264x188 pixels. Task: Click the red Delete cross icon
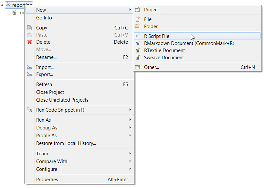tap(30, 42)
